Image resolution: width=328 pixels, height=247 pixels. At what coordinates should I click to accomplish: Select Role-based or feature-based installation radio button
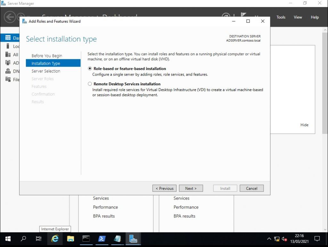90,69
